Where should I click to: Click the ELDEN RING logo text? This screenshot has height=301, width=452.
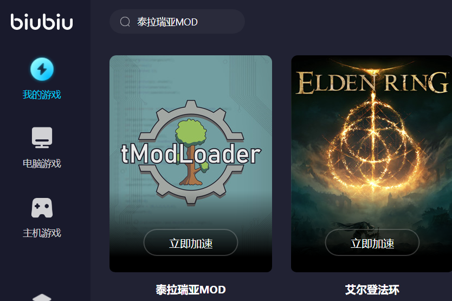(x=372, y=83)
